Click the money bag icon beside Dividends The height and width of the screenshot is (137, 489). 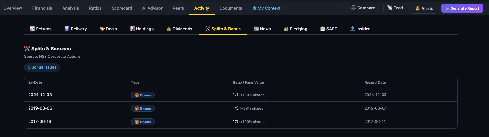click(169, 29)
